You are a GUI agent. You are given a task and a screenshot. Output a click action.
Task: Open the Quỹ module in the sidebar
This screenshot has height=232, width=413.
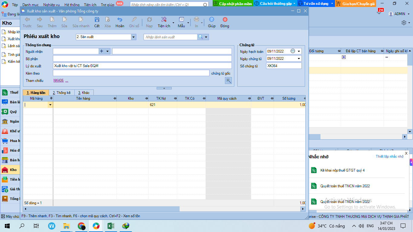click(10, 112)
